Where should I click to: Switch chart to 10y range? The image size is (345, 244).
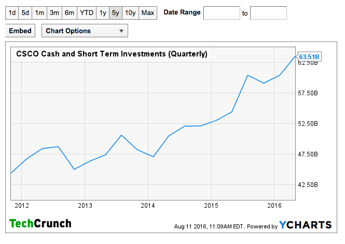pyautogui.click(x=130, y=12)
